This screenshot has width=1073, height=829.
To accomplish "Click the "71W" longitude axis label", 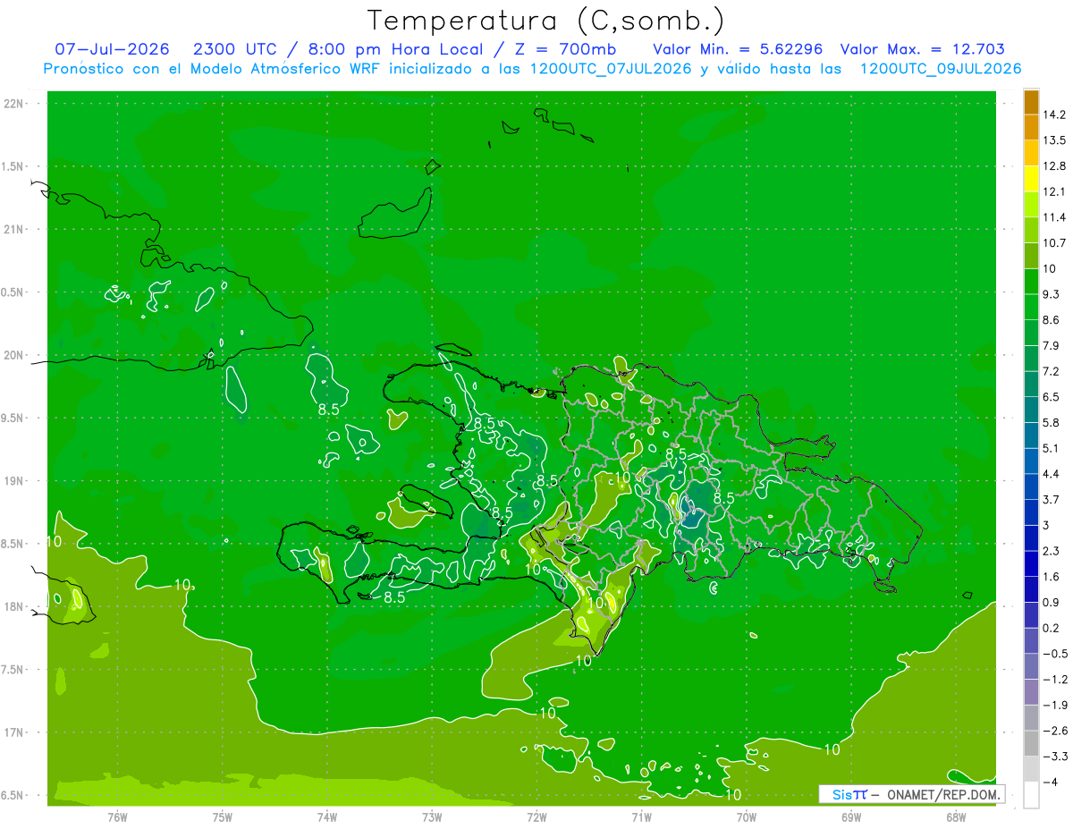I will [641, 816].
